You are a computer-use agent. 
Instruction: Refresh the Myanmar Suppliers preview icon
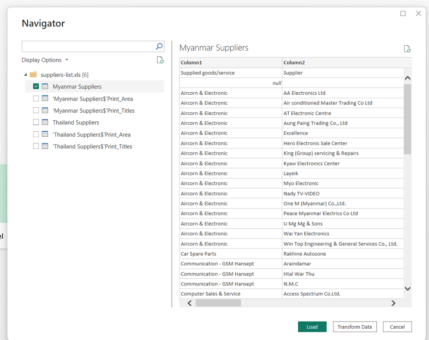coord(407,49)
